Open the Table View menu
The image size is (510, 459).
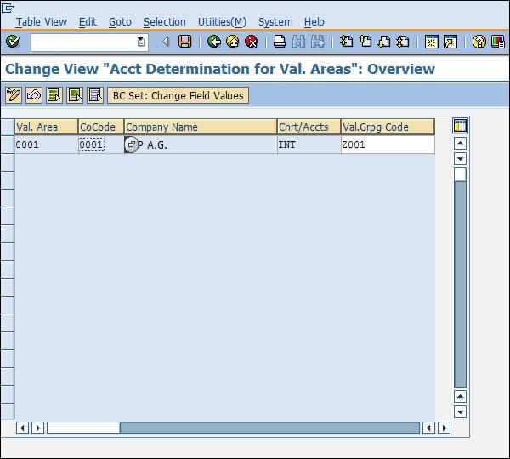pyautogui.click(x=41, y=22)
